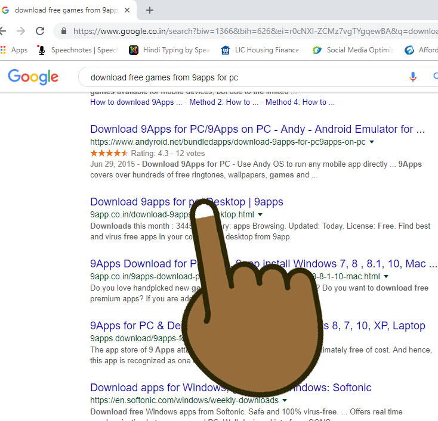Image resolution: width=438 pixels, height=421 pixels.
Task: Expand dropdown arrow beside softonic.com URL
Action: [285, 401]
